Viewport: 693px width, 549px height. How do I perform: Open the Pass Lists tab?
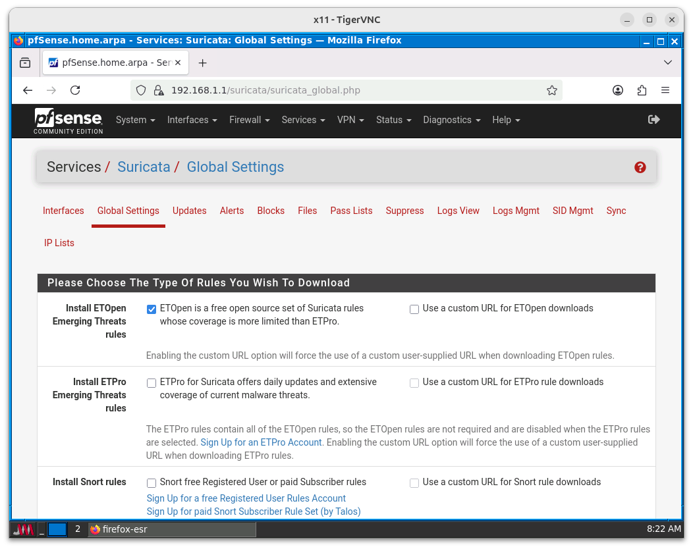point(351,211)
